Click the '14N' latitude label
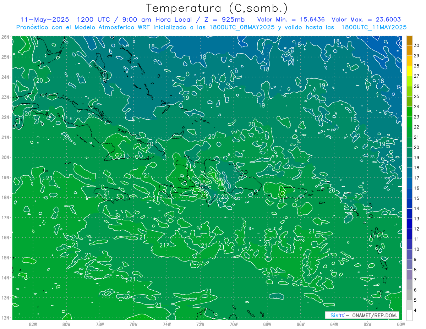The width and height of the screenshot is (426, 329). (x=5, y=278)
